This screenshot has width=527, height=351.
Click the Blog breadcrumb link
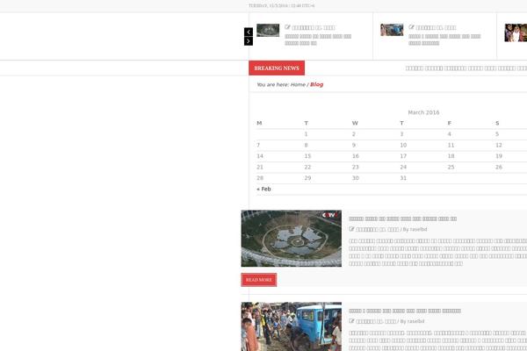point(317,85)
